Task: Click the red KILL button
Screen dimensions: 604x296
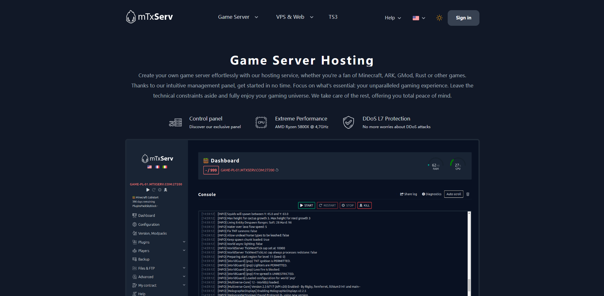Action: pyautogui.click(x=364, y=205)
